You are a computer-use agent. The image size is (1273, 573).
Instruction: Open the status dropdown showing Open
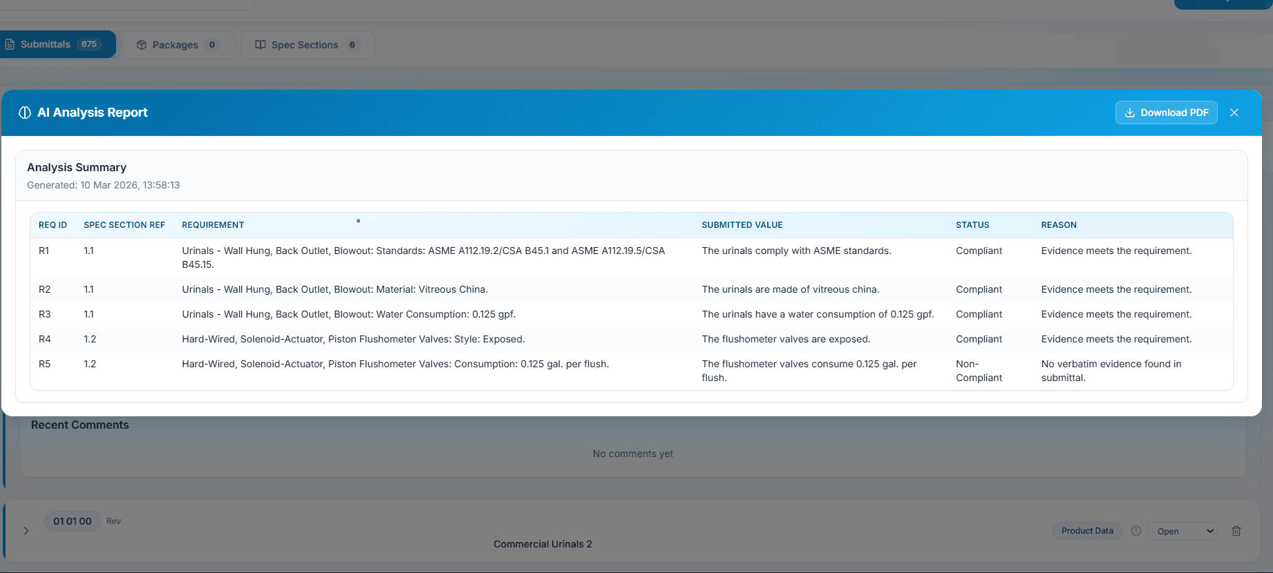point(1182,531)
